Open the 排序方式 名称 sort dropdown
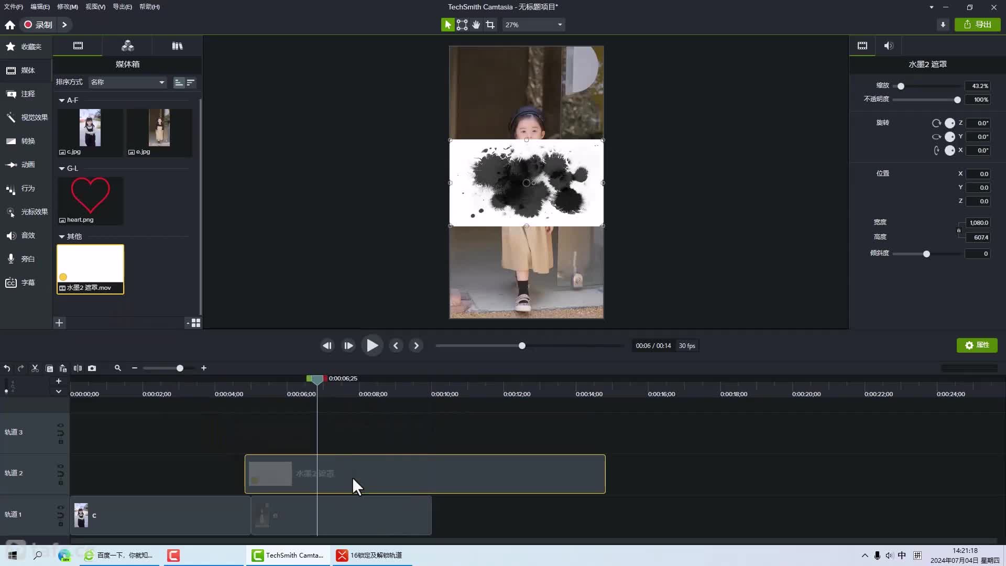 pyautogui.click(x=127, y=82)
